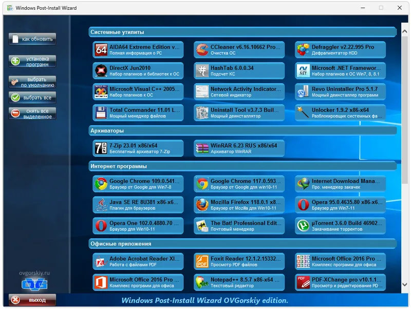Select 'Defraggler v2.22.995 Pro' text
411x309 pixels.
pos(343,47)
